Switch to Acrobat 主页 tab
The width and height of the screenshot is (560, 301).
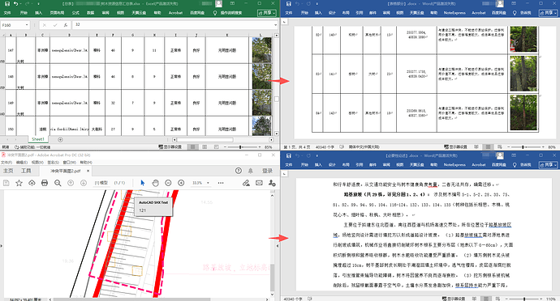coord(8,171)
